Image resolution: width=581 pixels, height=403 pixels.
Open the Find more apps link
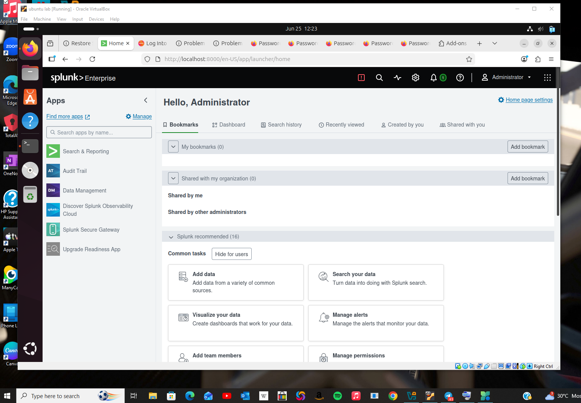click(68, 116)
